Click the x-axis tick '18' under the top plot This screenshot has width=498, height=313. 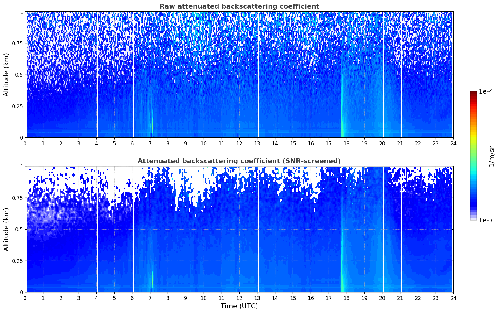click(x=346, y=143)
